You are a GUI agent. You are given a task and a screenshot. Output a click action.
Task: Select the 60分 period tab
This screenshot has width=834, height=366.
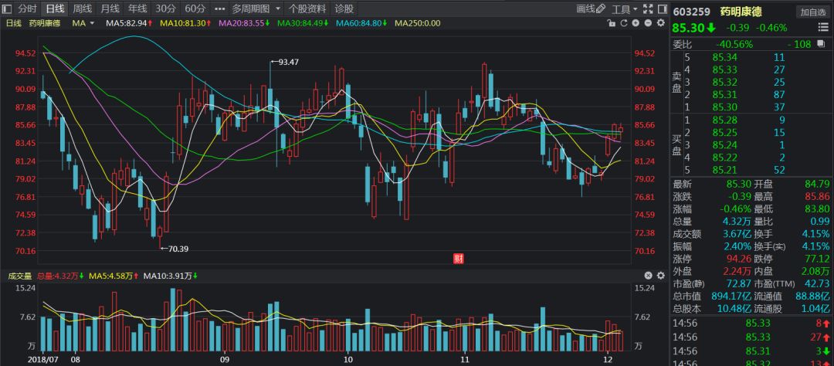point(195,8)
